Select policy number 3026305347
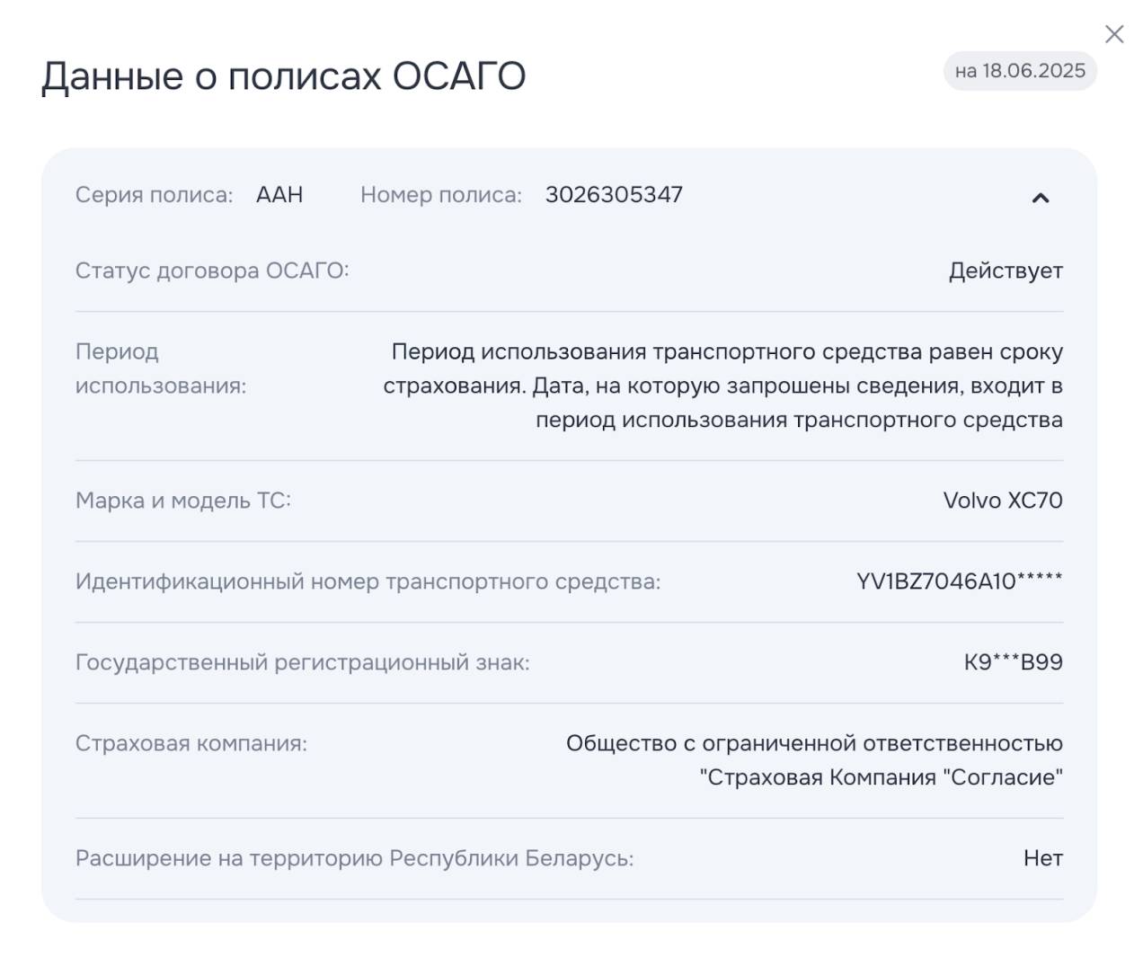 tap(614, 195)
